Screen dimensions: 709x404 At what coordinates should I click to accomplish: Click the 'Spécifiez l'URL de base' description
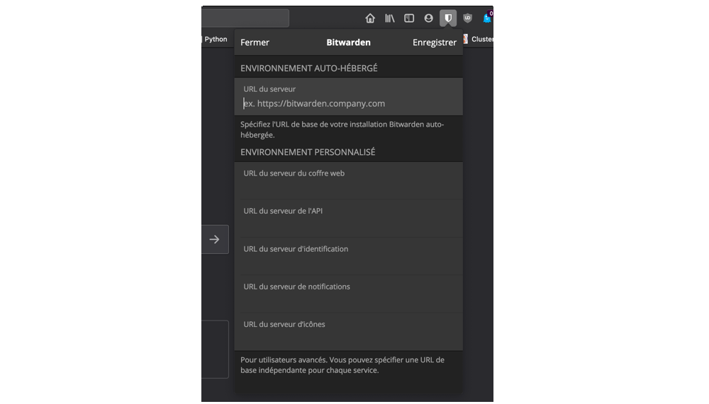342,129
